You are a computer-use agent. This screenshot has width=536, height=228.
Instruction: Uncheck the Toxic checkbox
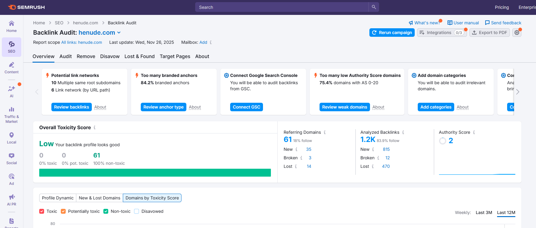(x=42, y=211)
